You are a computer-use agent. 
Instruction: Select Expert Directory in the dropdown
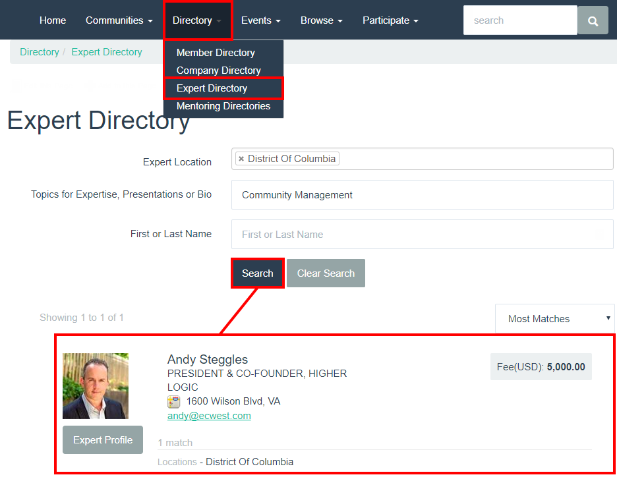pos(212,88)
